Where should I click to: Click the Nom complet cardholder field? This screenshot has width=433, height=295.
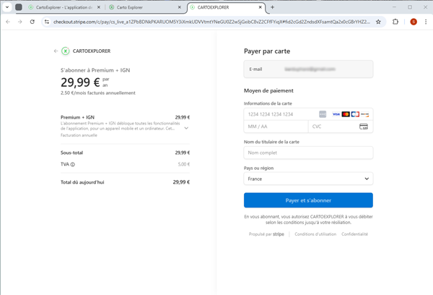point(308,153)
